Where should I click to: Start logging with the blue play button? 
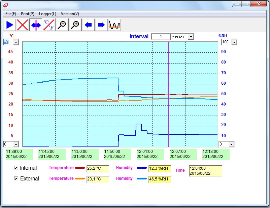(x=10, y=25)
